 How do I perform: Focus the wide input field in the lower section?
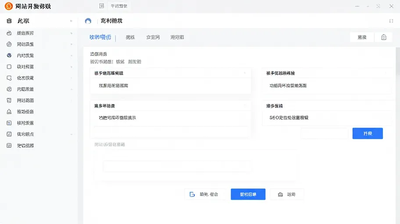pos(178,167)
